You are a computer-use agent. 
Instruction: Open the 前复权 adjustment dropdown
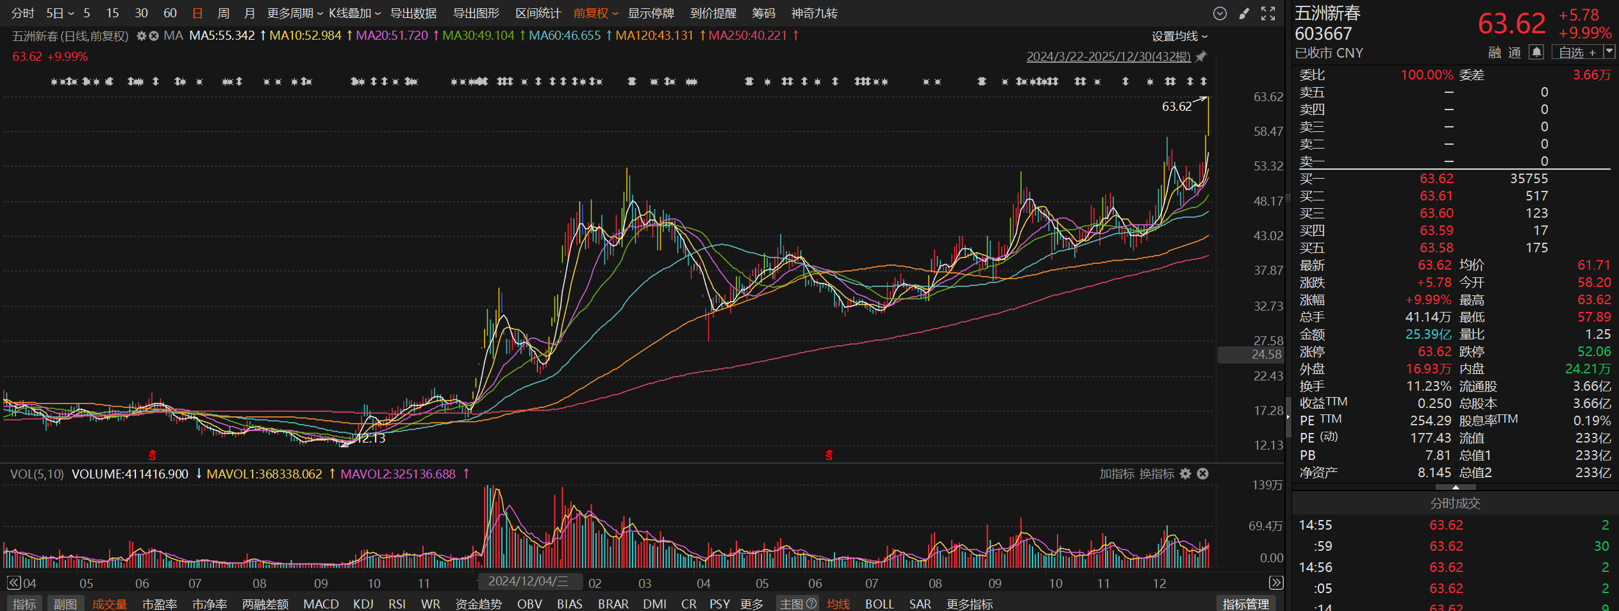coord(595,13)
